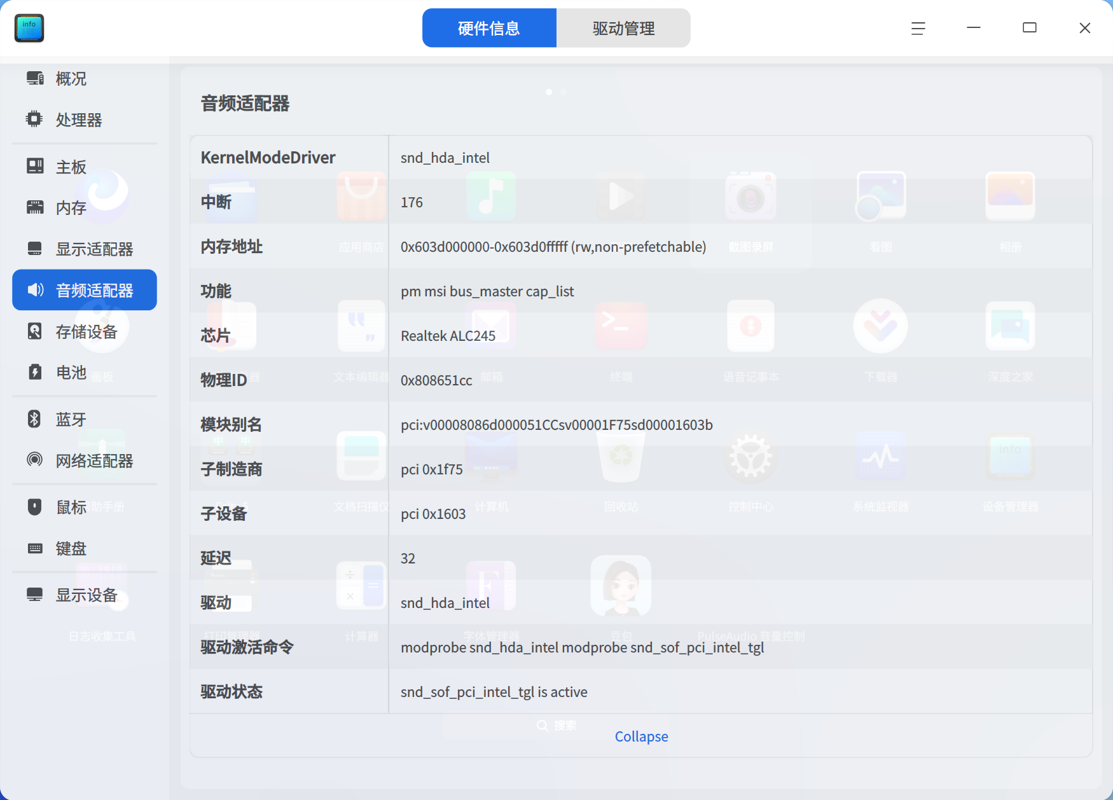Screen dimensions: 1113x800
Task: Maximize the device manager window
Action: pos(1030,28)
